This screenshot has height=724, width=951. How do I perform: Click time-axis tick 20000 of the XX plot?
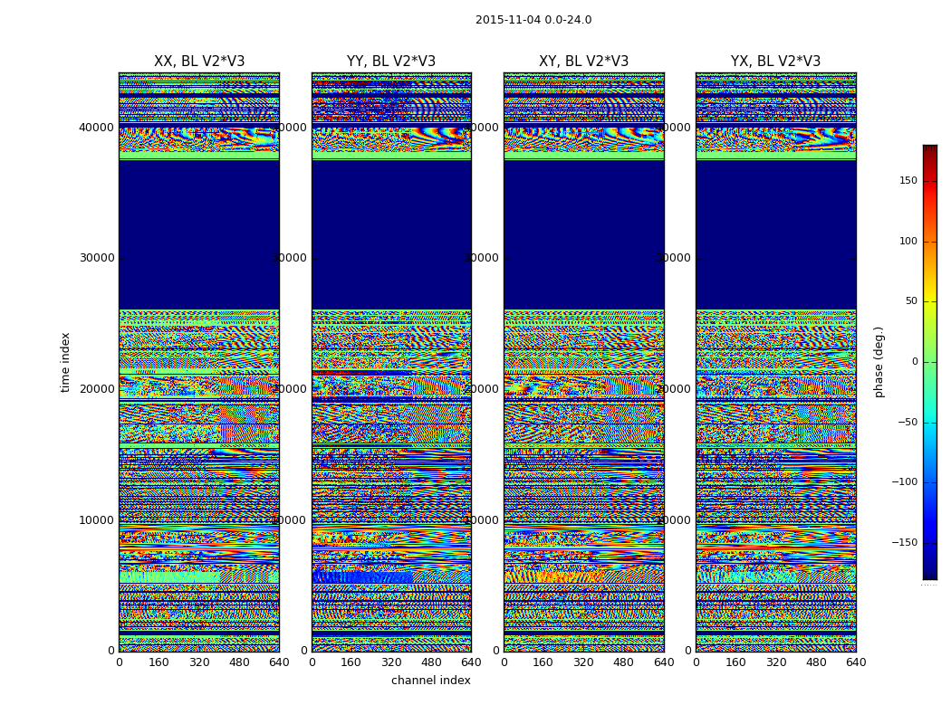coord(96,389)
